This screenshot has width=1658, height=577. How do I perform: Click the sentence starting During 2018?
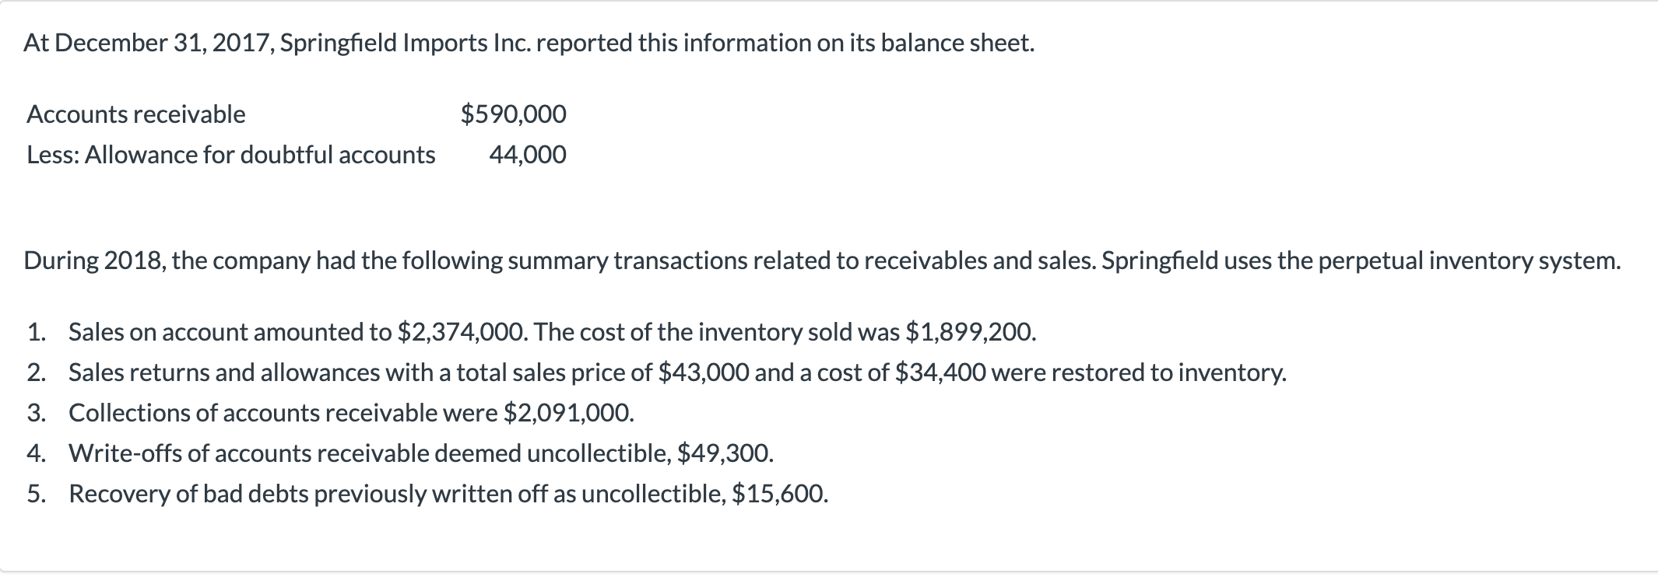(x=823, y=261)
